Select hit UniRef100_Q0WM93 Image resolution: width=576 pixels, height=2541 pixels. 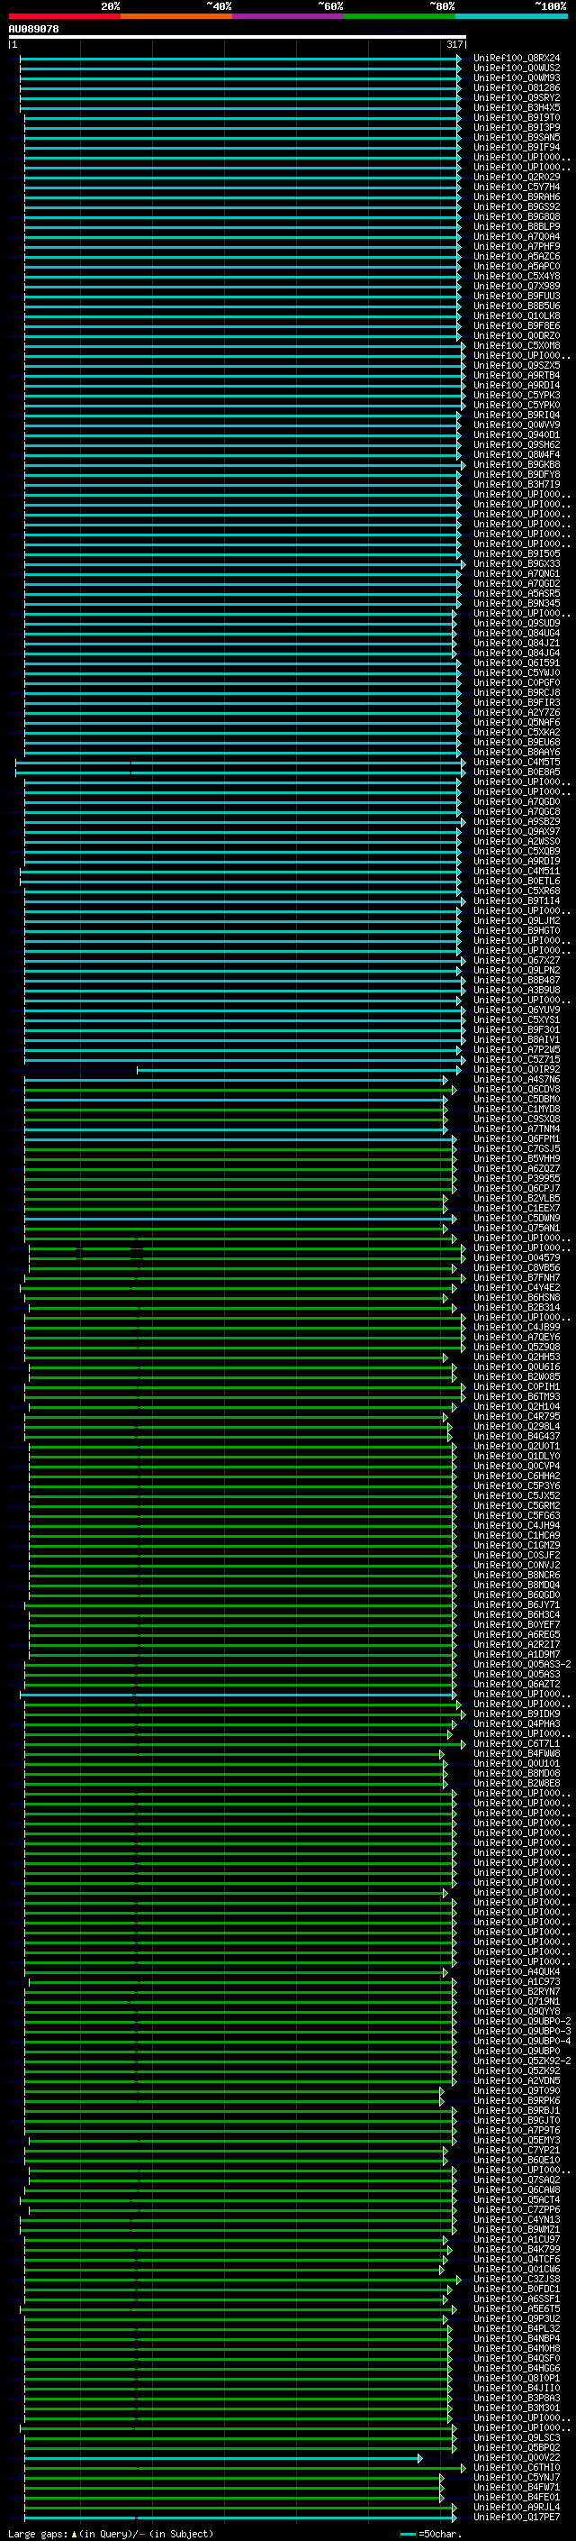coord(517,78)
